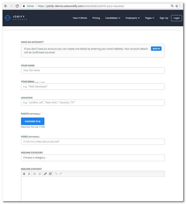Screen dimensions: 186x204
Task: Expand the Employers menu
Action: 133,18
